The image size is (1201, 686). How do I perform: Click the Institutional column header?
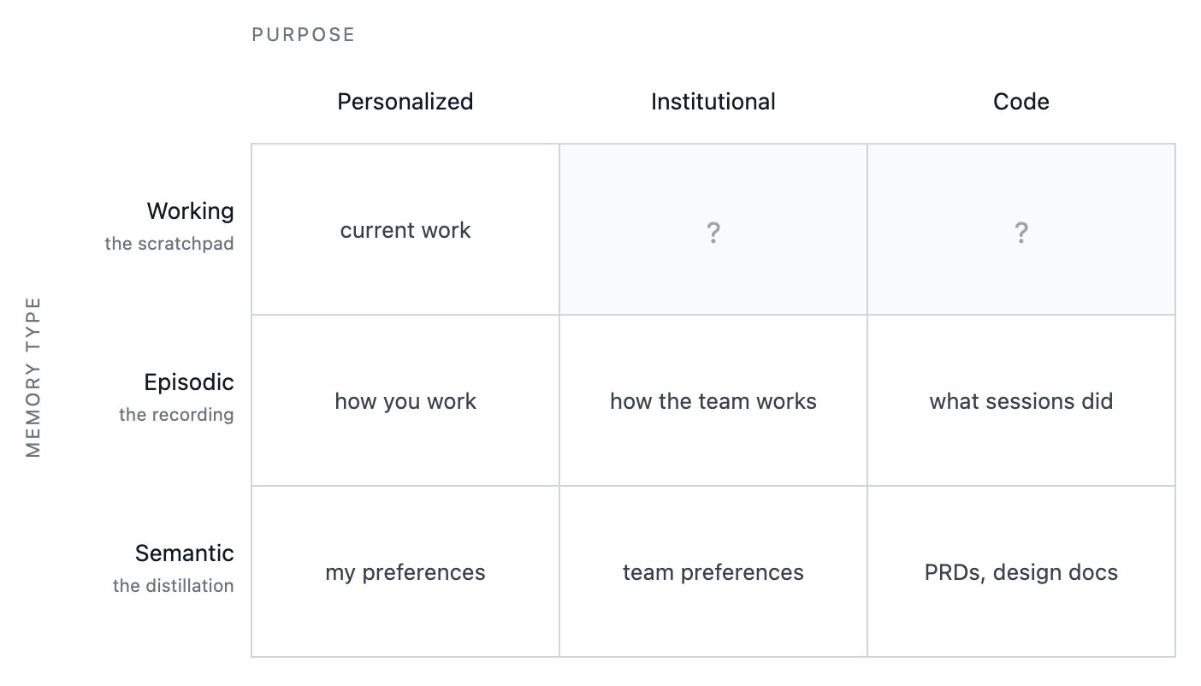point(713,102)
